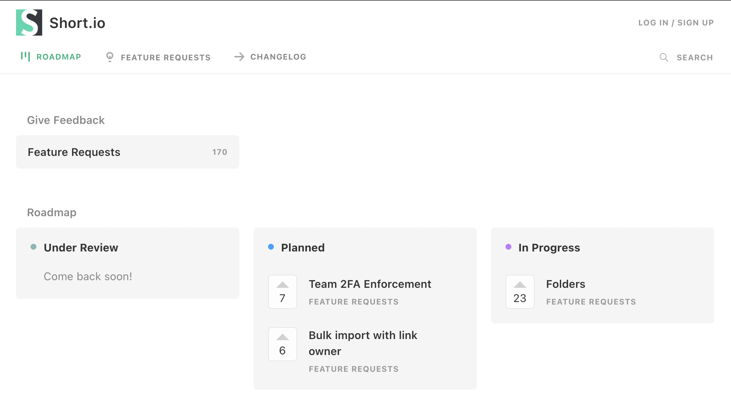Switch to Feature Requests tab

[x=165, y=57]
